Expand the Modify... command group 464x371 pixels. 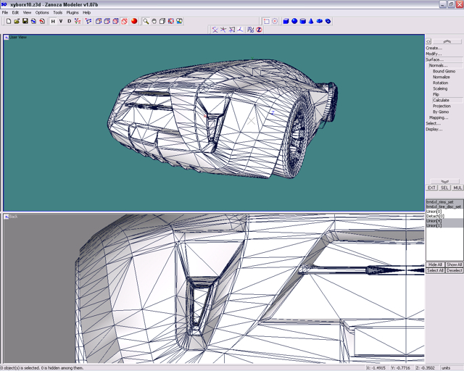point(434,54)
